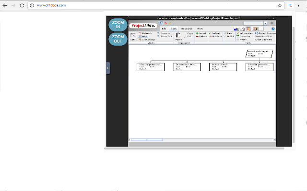Viewport: 307px width, 191px height.
Task: Click the page's vertical scrollbar
Action: (294, 85)
